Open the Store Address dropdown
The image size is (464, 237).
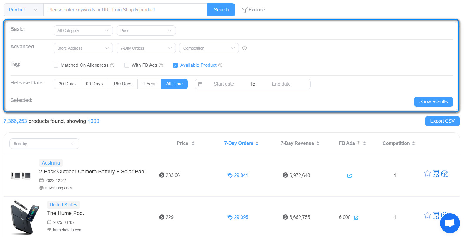click(x=83, y=48)
